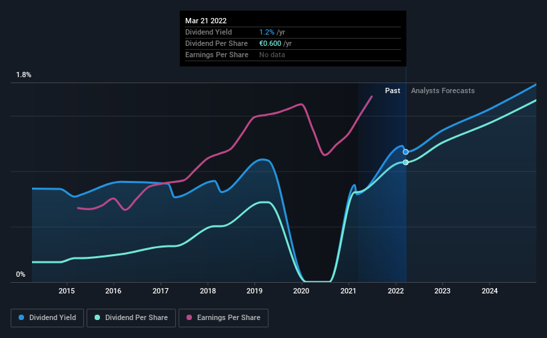
Task: Toggle the Earnings Per Share legend button
Action: pos(223,318)
